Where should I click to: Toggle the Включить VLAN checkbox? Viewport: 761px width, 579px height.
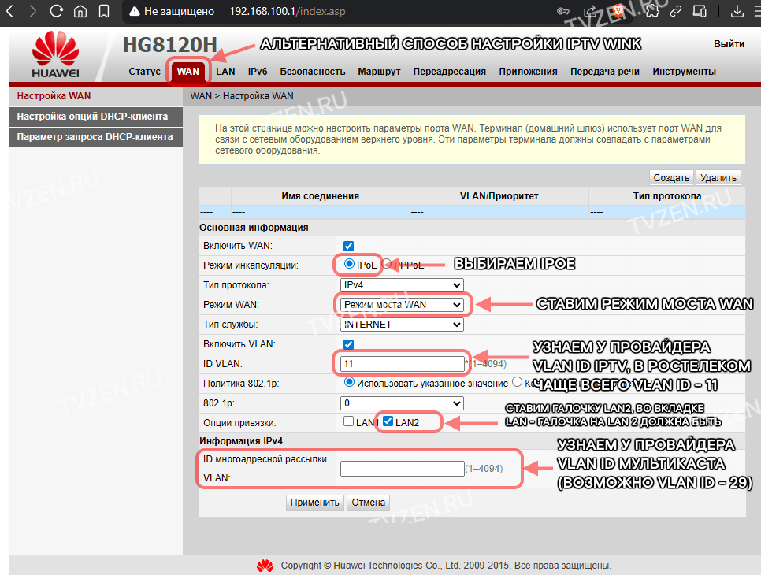348,344
